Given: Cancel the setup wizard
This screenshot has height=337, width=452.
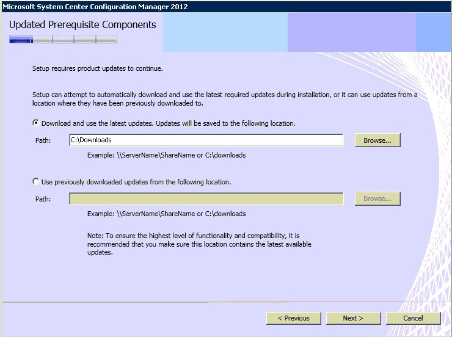Looking at the screenshot, I should click(x=413, y=318).
